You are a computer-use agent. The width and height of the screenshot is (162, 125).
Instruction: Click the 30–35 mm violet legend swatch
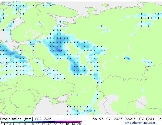point(57,122)
